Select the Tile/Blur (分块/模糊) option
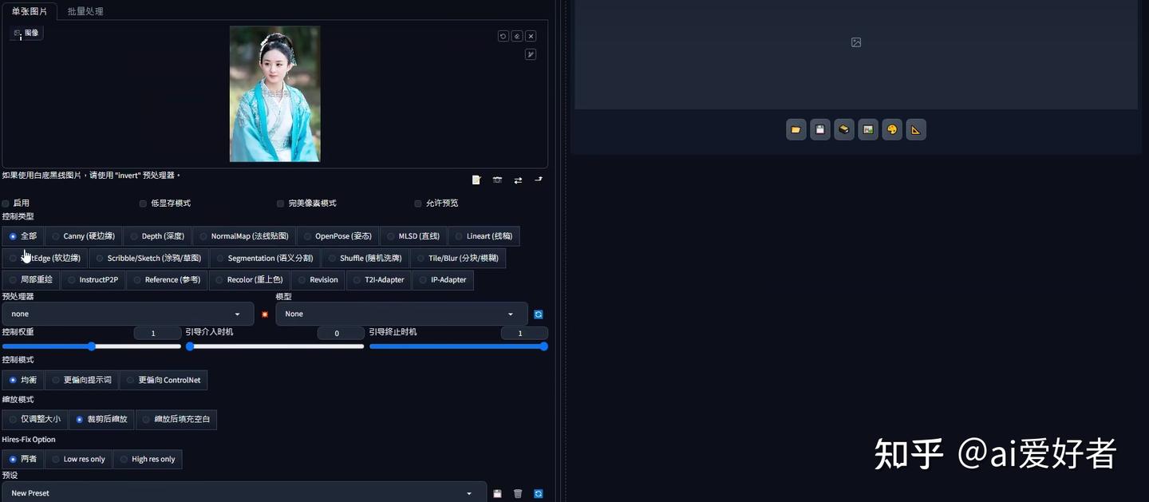The height and width of the screenshot is (502, 1149). click(x=458, y=259)
